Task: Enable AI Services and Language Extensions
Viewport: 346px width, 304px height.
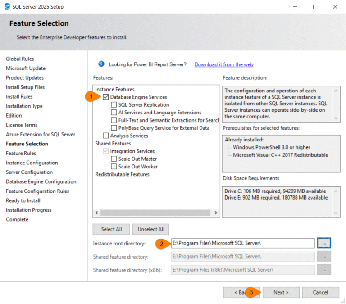Action: point(114,112)
